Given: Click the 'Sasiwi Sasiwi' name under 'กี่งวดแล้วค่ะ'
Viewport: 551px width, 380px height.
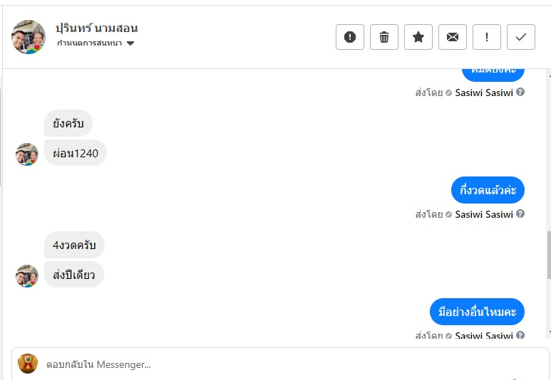Looking at the screenshot, I should coord(484,214).
